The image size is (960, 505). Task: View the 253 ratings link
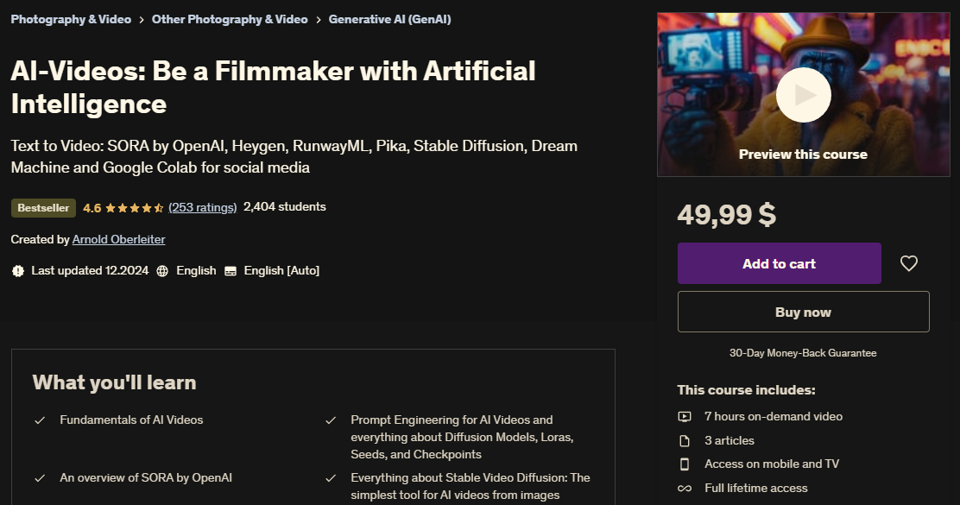point(203,207)
